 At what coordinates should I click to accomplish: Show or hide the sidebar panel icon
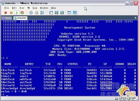[x=51, y=13]
